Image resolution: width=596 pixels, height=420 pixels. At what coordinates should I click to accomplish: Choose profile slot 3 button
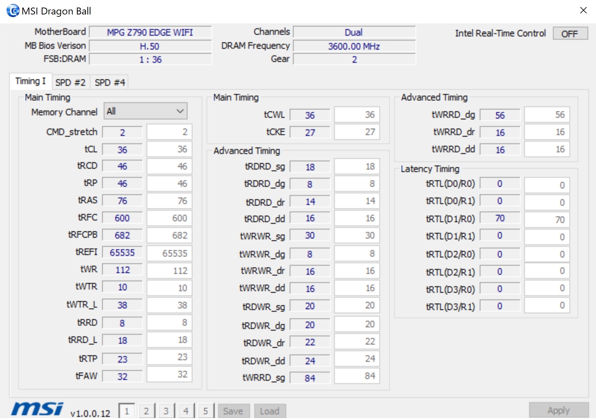(166, 411)
